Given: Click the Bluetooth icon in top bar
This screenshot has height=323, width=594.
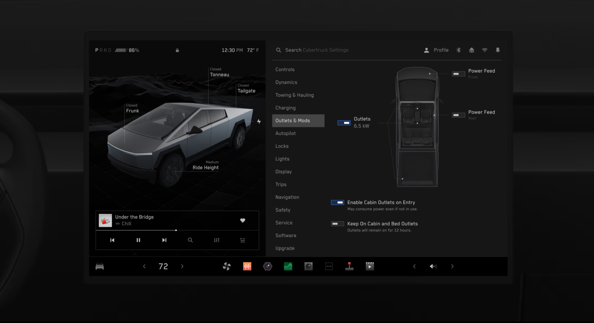Looking at the screenshot, I should (458, 50).
